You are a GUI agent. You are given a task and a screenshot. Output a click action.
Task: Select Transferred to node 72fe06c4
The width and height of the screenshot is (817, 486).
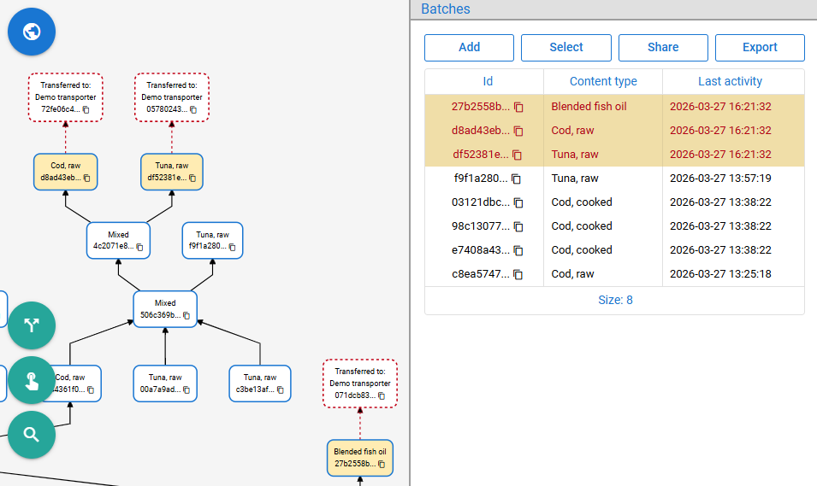point(66,98)
